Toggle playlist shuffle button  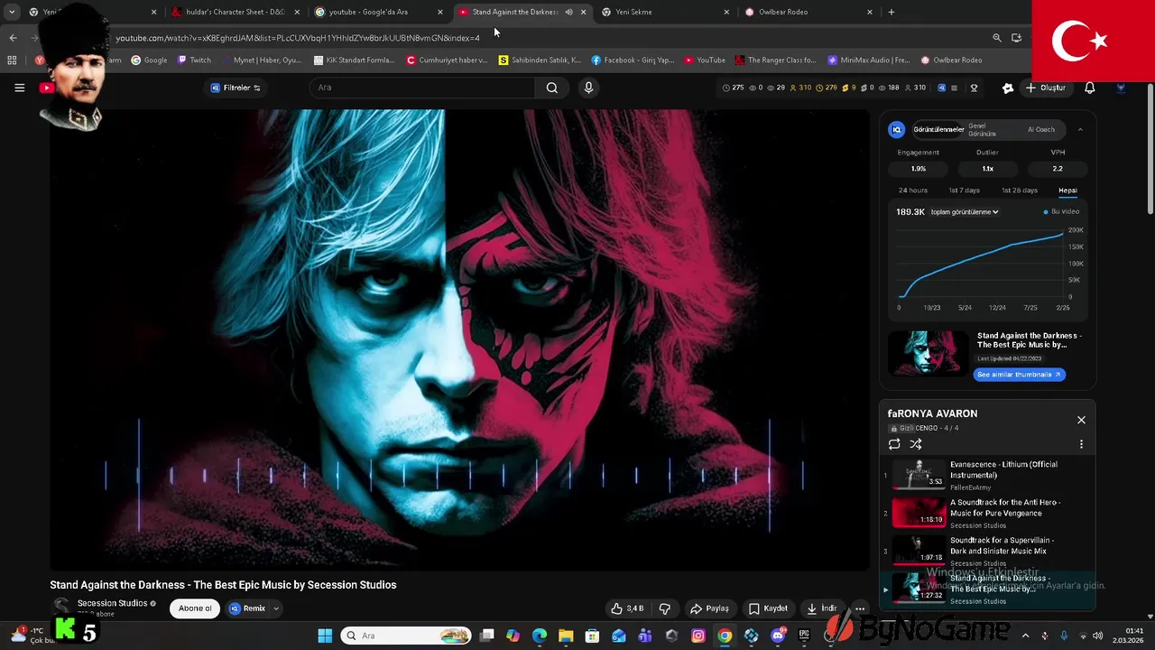(x=916, y=444)
